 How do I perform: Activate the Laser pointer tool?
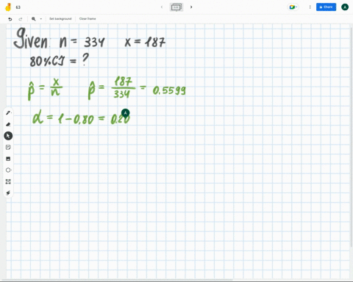(8, 193)
